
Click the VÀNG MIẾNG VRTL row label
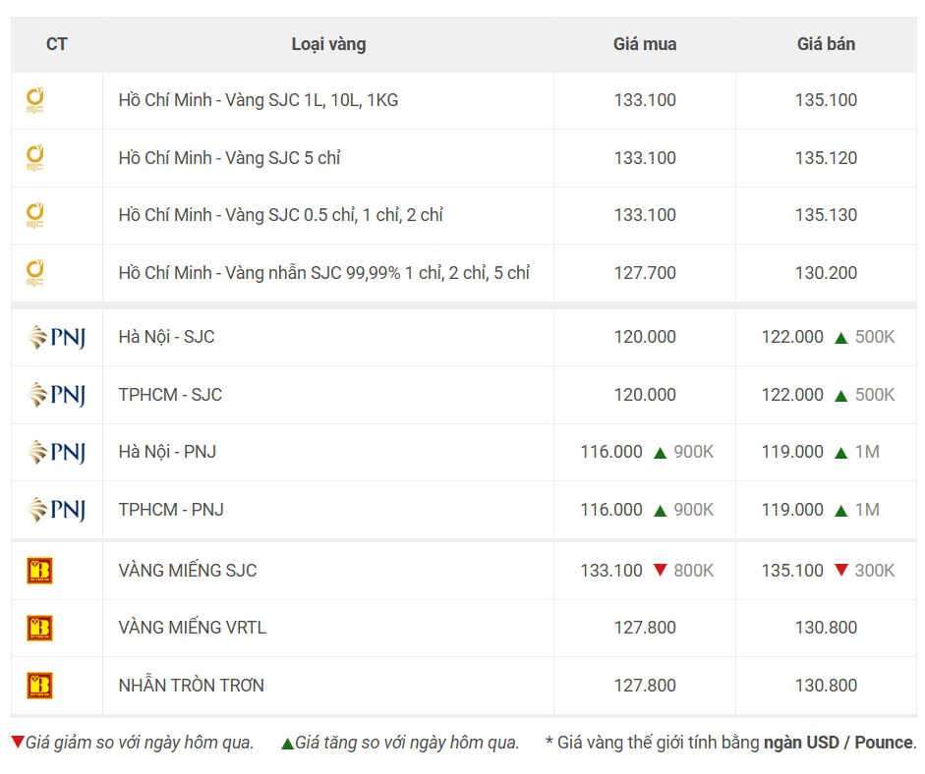point(193,628)
